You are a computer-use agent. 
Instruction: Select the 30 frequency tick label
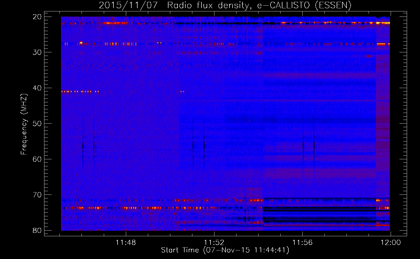pyautogui.click(x=37, y=52)
